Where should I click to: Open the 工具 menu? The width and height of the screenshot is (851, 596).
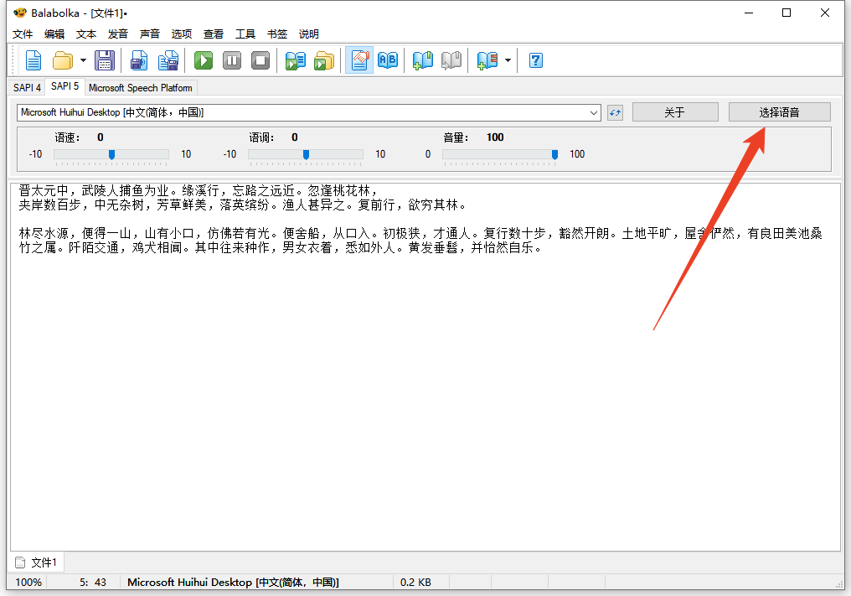245,34
